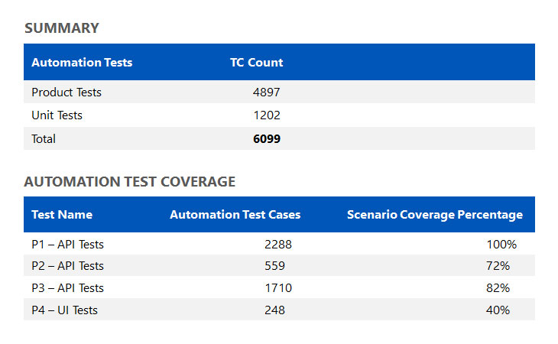
Task: Click the Automation Tests column header
Action: (x=82, y=63)
